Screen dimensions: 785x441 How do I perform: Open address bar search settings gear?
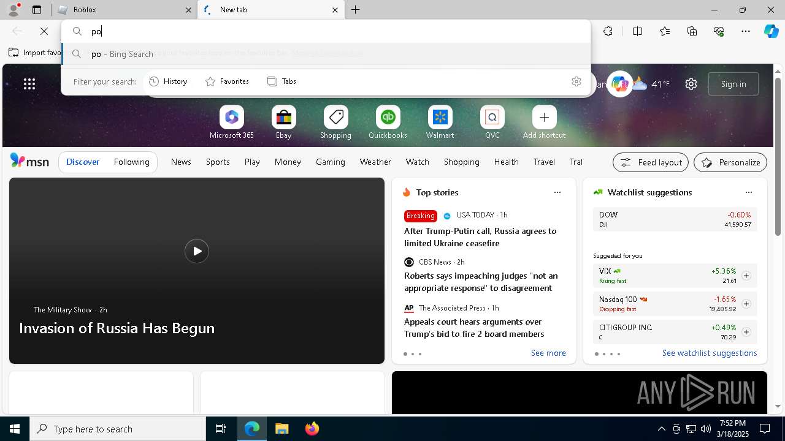(576, 81)
